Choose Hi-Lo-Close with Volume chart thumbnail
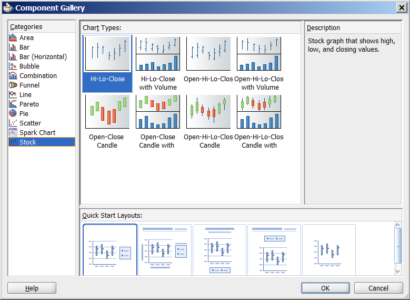410x300 pixels. [x=158, y=54]
